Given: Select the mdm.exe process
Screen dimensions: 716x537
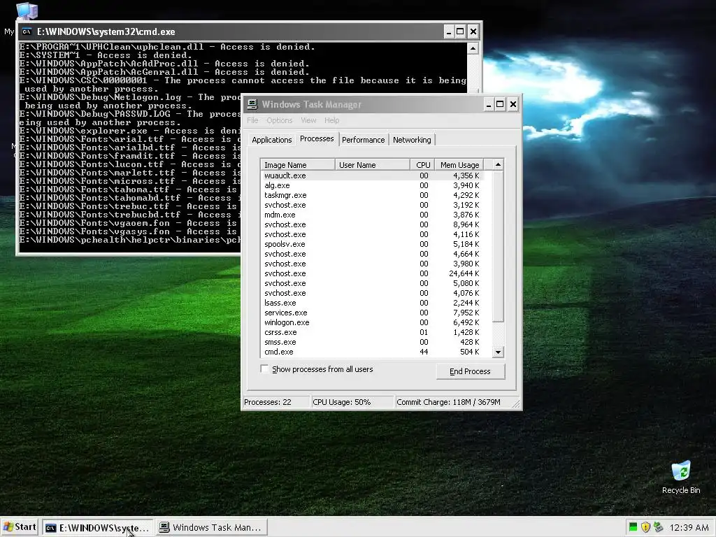Looking at the screenshot, I should pyautogui.click(x=372, y=215).
